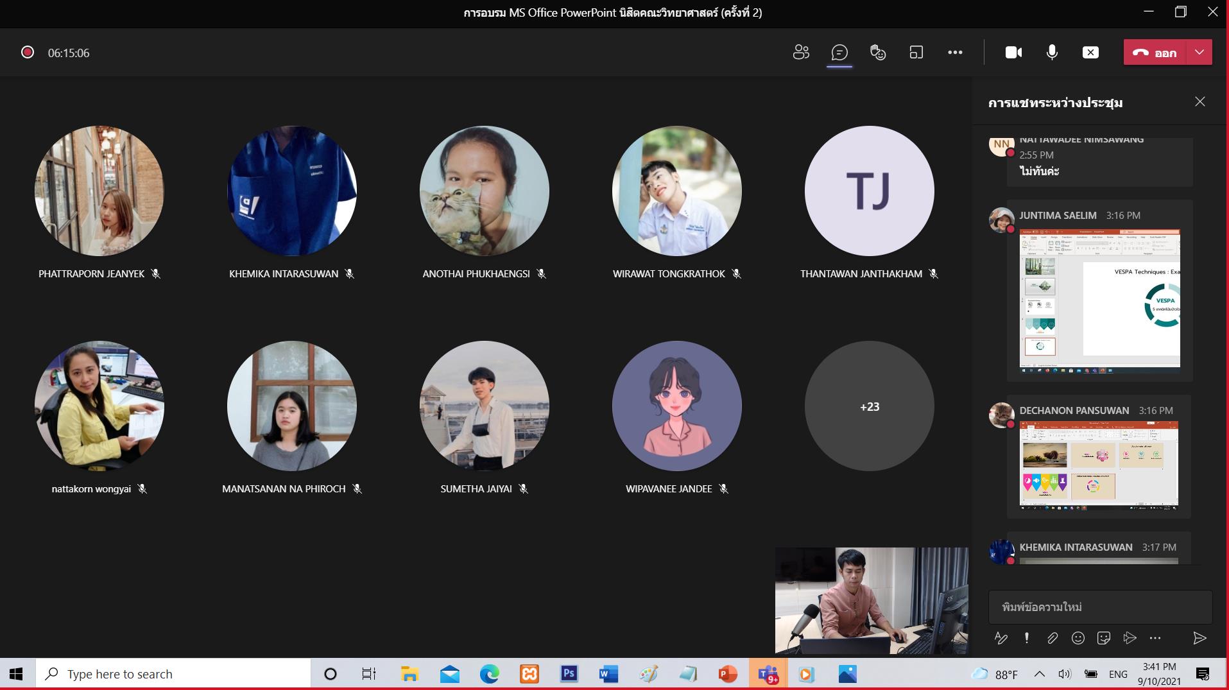Type a new message in chat box
The height and width of the screenshot is (690, 1229).
click(x=1100, y=607)
